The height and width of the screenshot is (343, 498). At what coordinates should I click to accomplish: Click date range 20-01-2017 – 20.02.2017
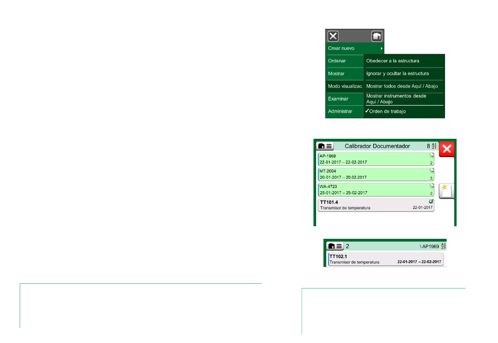[x=343, y=178]
